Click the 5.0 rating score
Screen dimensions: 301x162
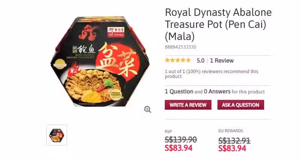click(201, 61)
